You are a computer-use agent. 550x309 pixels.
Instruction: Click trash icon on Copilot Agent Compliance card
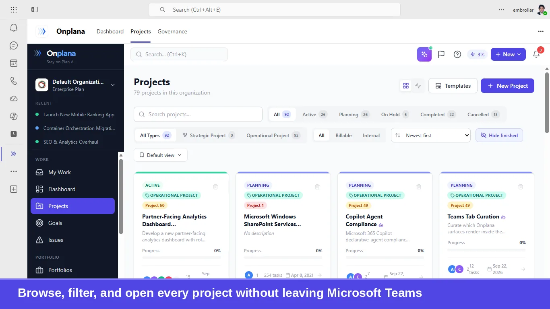click(419, 187)
